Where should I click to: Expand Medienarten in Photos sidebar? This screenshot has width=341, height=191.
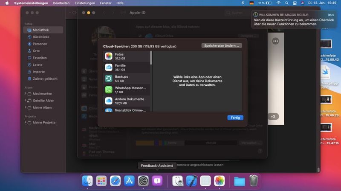coord(26,93)
